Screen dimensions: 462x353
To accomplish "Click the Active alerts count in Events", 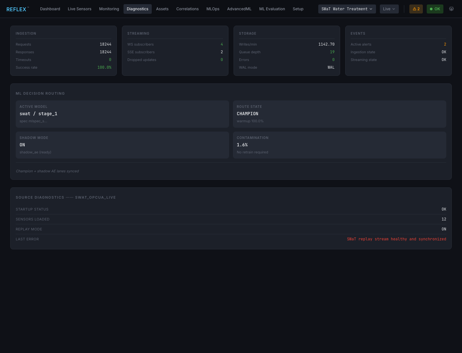I will click(x=445, y=44).
